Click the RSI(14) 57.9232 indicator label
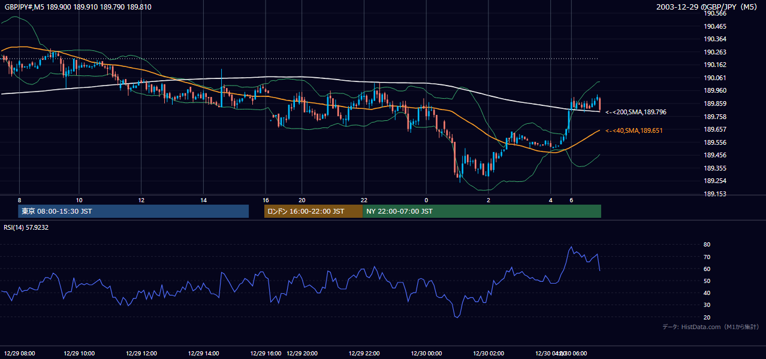 [x=26, y=227]
